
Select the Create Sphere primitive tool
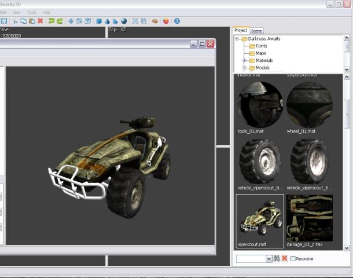[124, 21]
